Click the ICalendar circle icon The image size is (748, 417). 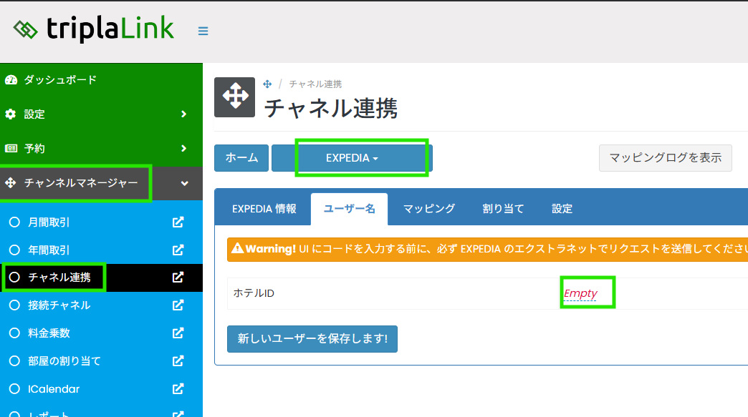coord(15,389)
